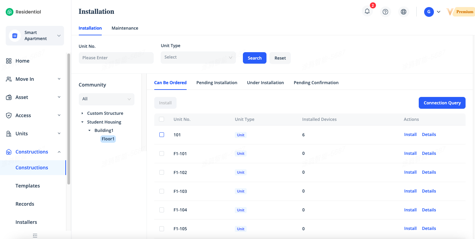Click the Asset wallet icon in sidebar
The image size is (475, 239).
point(9,97)
